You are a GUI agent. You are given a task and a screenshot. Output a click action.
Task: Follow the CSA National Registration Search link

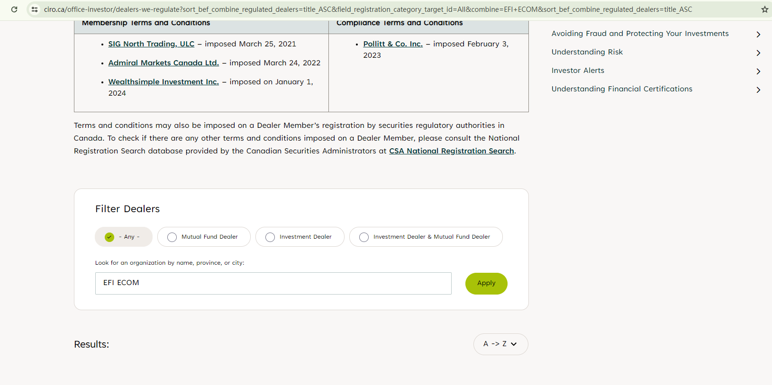(451, 151)
